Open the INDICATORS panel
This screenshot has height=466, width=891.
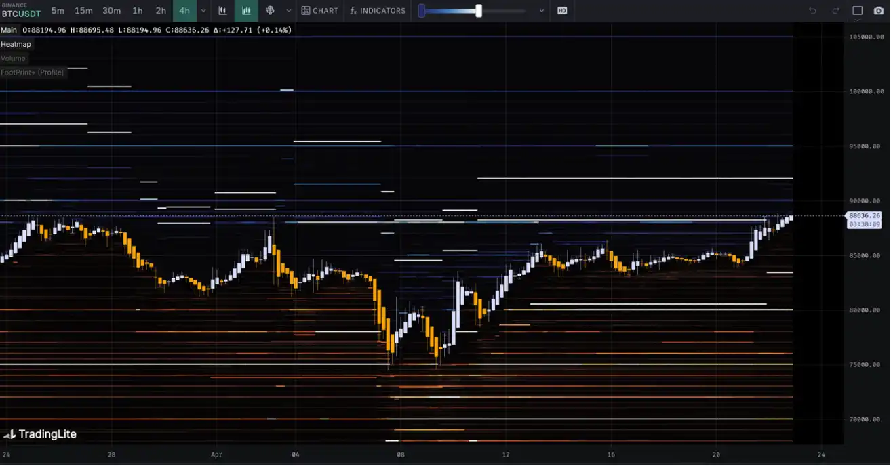click(378, 11)
